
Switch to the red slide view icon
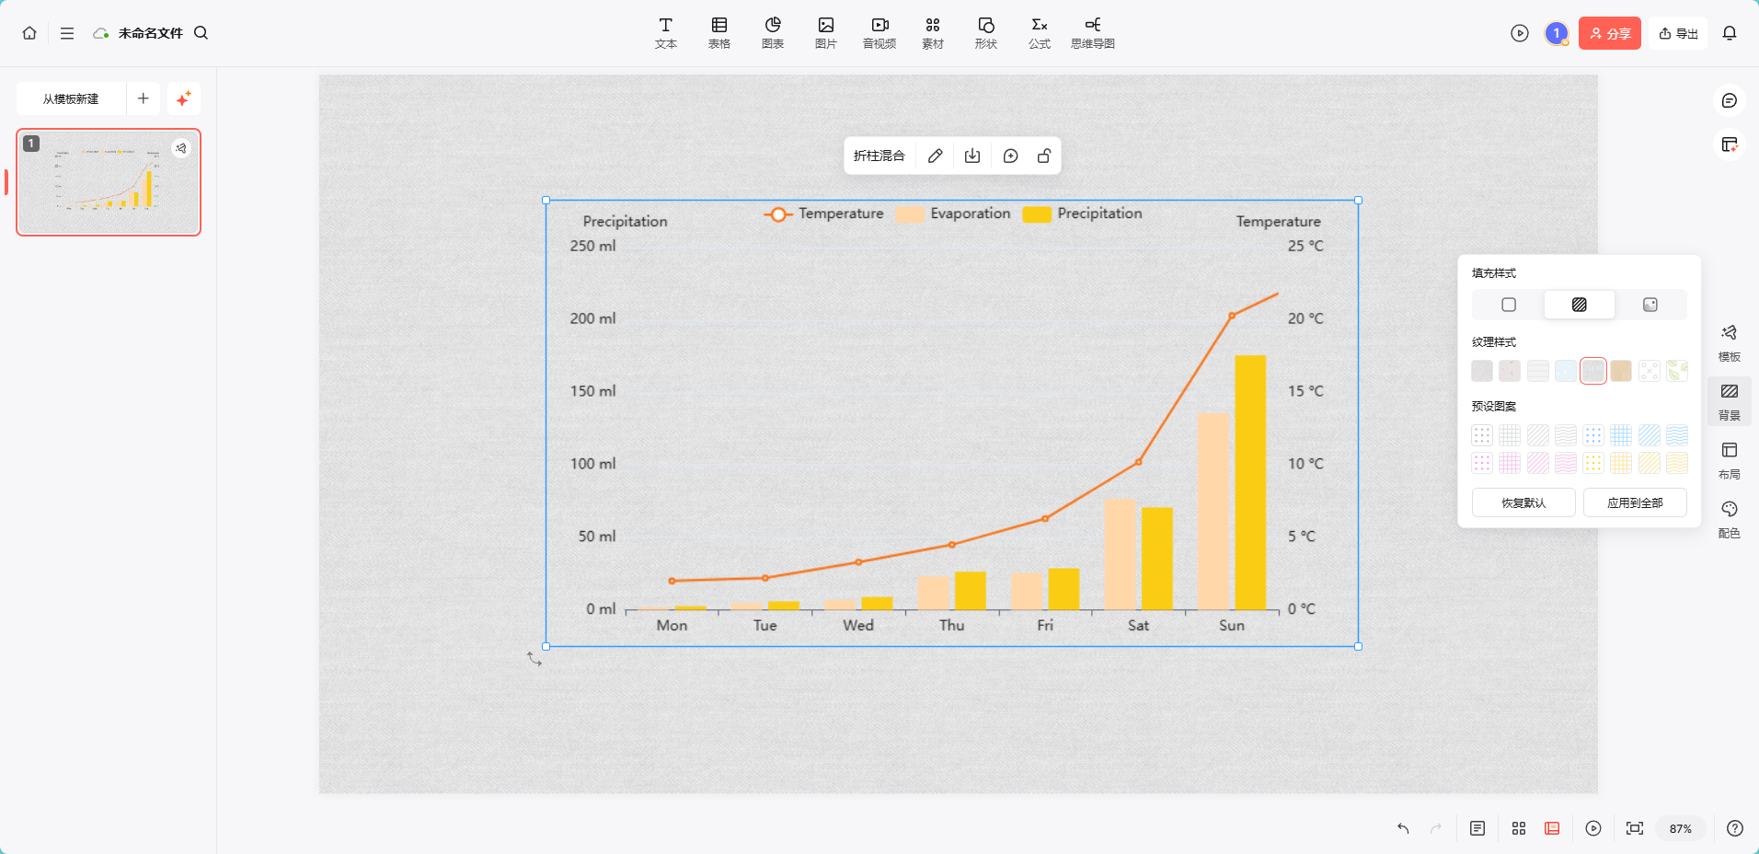point(1552,828)
